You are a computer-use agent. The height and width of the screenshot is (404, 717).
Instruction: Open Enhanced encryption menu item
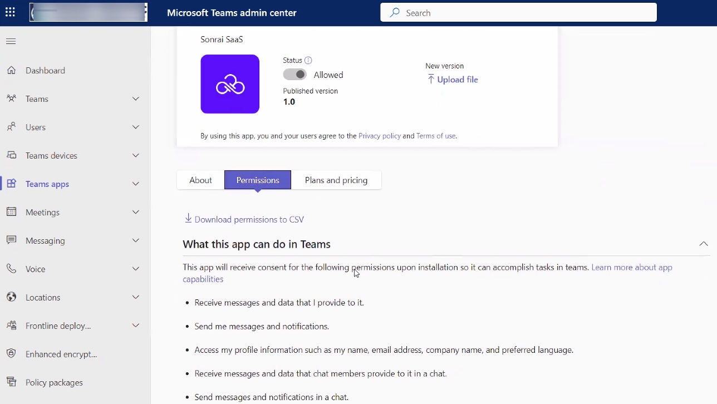pyautogui.click(x=61, y=354)
